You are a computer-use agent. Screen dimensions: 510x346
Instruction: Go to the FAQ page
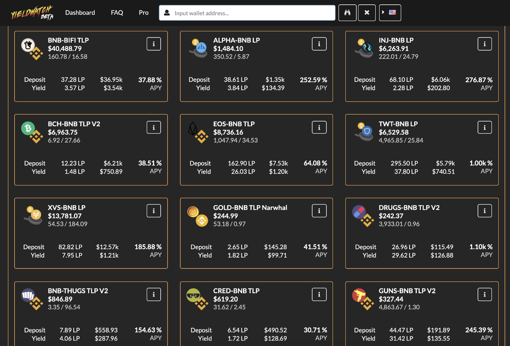(117, 13)
